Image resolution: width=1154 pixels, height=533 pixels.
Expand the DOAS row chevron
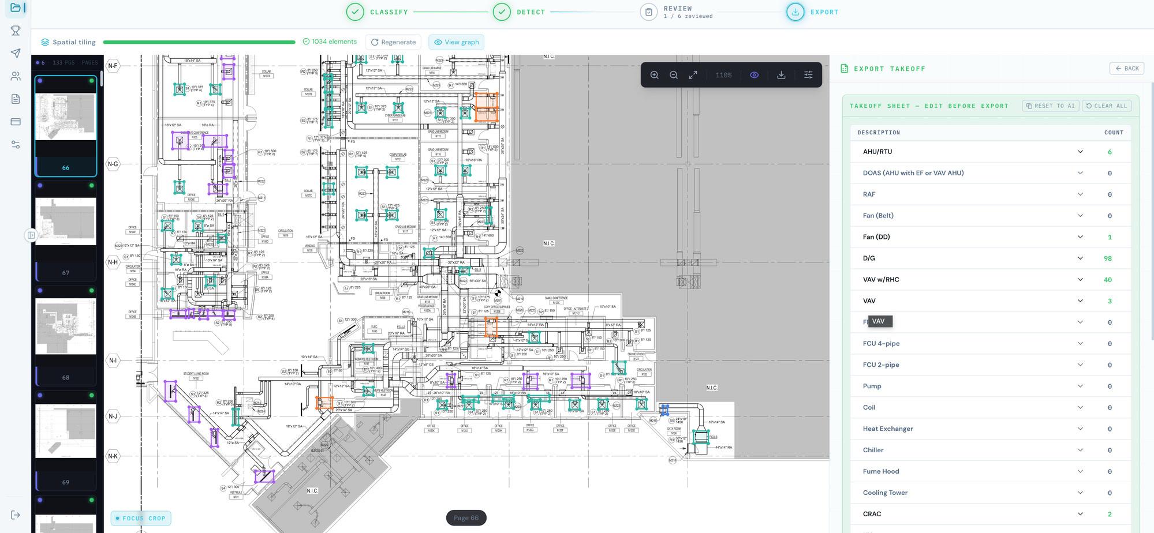1080,173
